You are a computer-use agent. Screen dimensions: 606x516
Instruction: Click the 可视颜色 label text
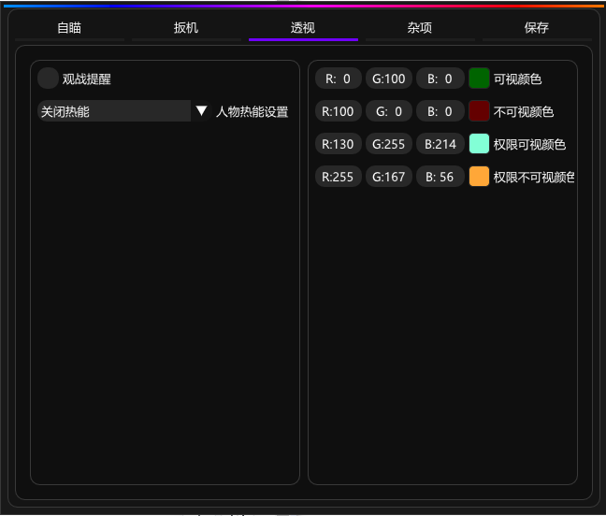(x=517, y=79)
